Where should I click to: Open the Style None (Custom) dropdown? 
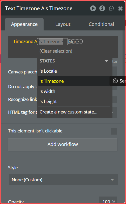pos(63,179)
